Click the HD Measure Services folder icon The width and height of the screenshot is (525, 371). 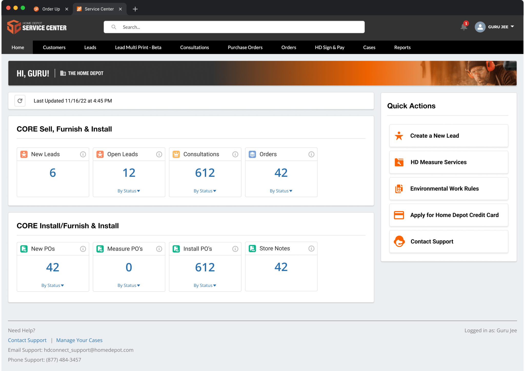coord(399,162)
